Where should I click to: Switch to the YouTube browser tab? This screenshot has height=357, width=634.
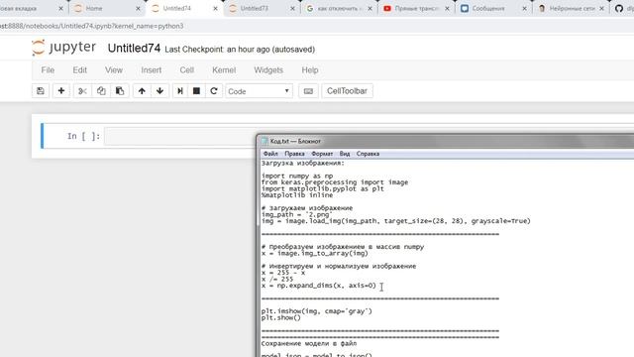(416, 8)
